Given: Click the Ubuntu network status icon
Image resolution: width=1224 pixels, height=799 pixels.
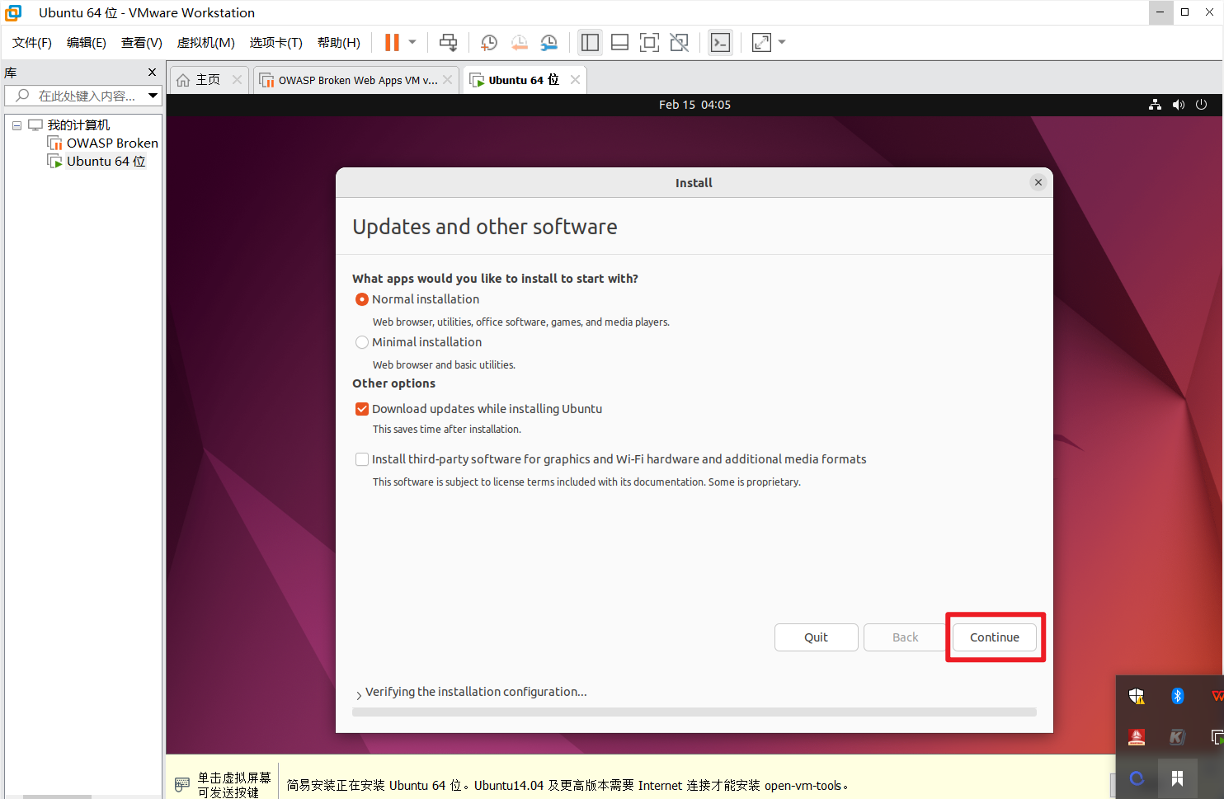Looking at the screenshot, I should point(1155,105).
